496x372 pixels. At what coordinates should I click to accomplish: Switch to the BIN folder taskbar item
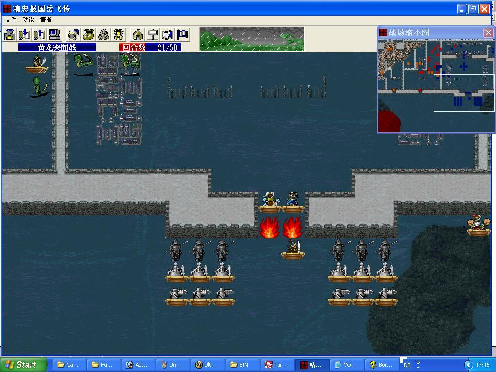point(242,365)
